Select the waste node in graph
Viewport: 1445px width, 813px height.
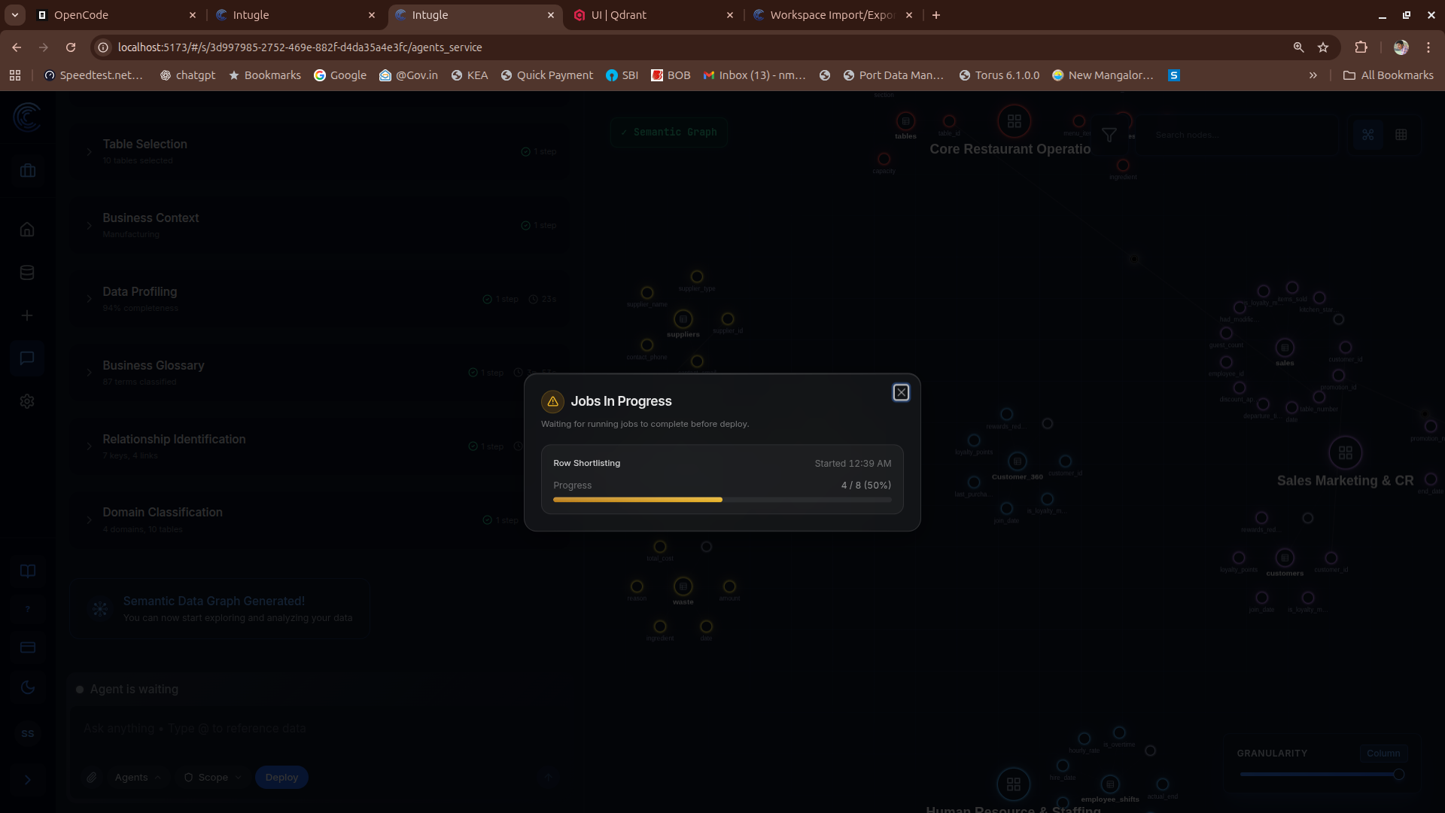683,587
